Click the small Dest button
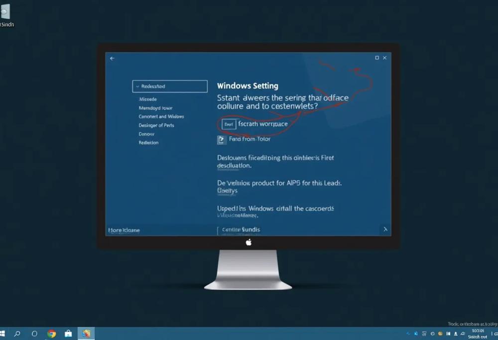 [x=229, y=124]
